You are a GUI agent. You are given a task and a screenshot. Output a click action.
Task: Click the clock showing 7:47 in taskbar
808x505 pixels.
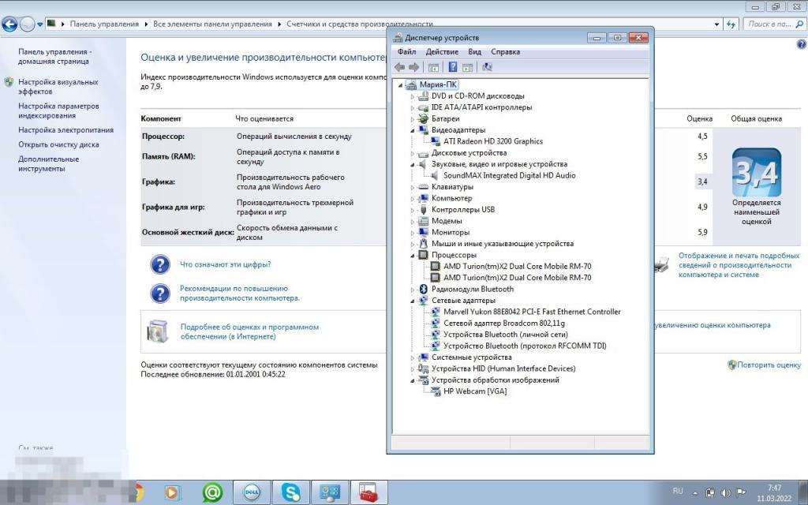point(774,488)
